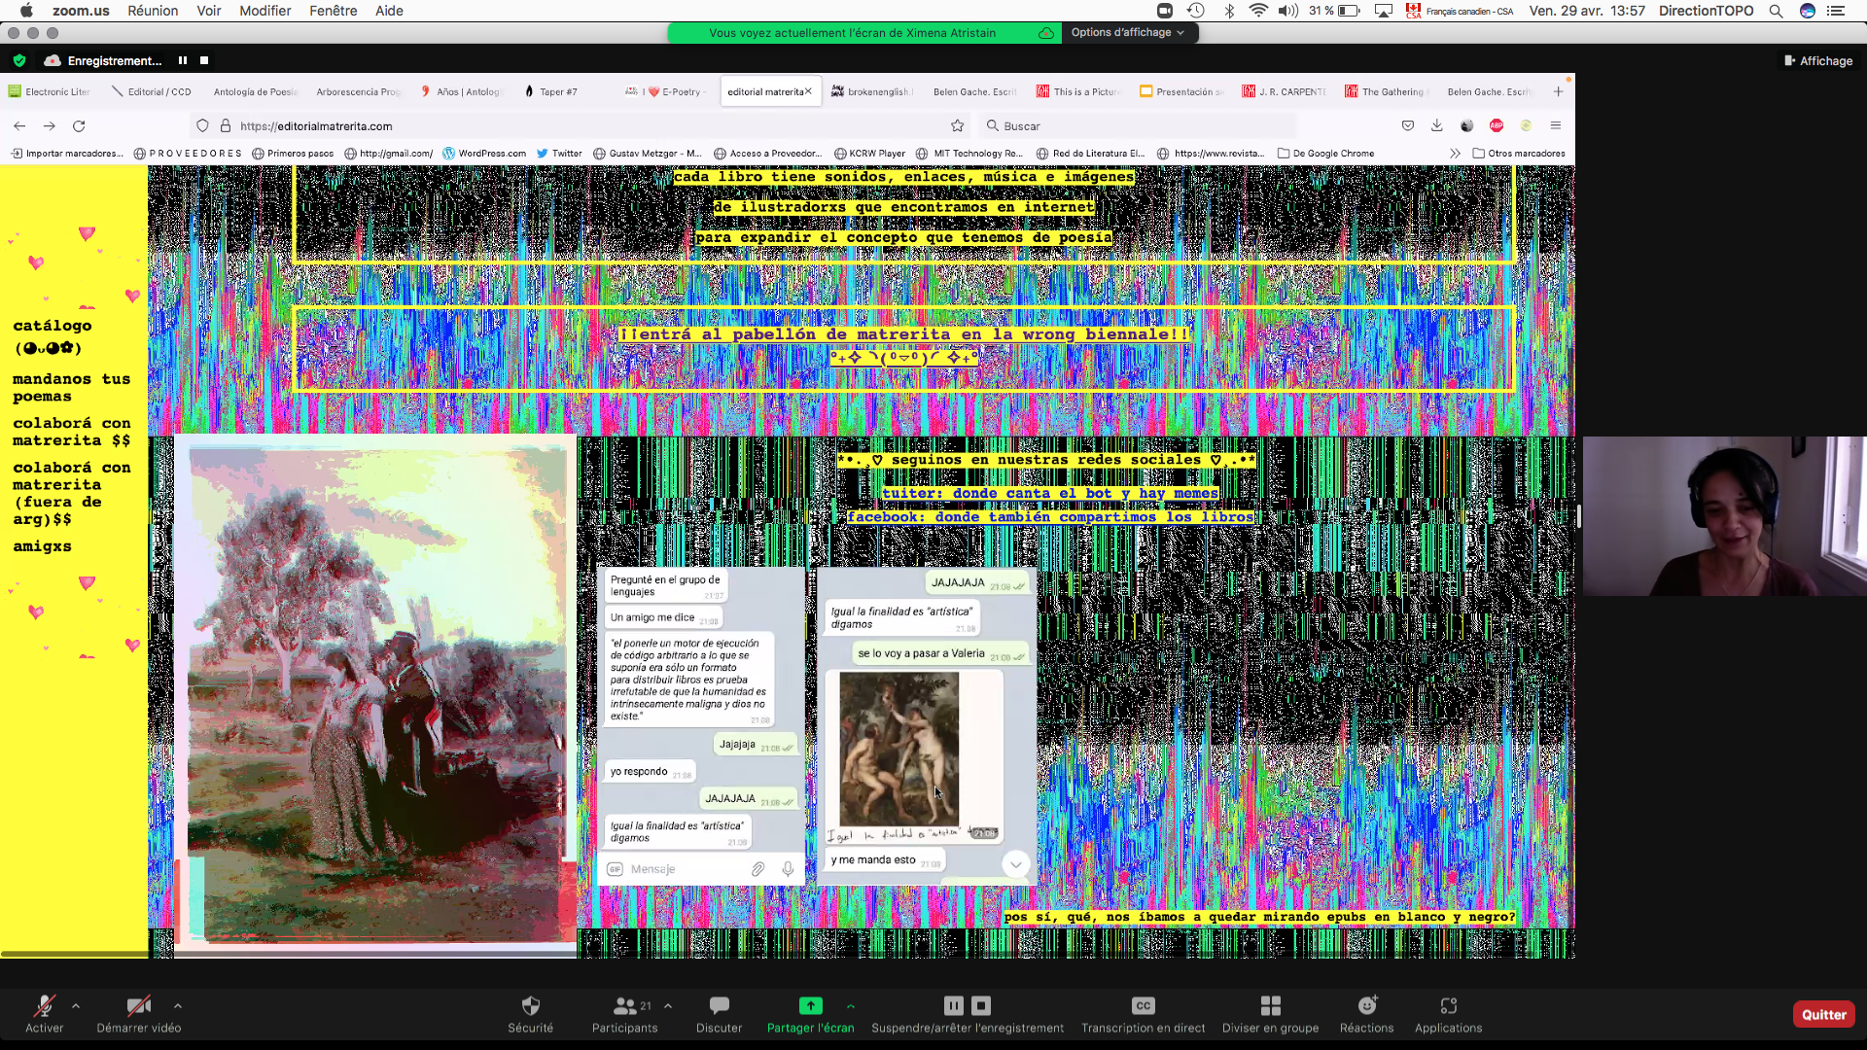Click the sound volume menu bar icon

1288,11
